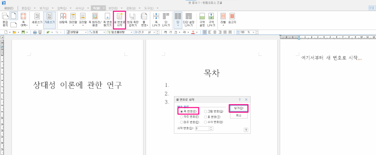Click the red font color 가 button
Screen dimensions: 376x155
[x=193, y=32]
